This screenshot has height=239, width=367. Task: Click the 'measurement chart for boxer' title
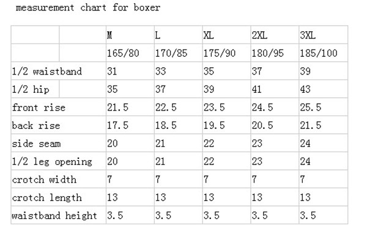click(88, 8)
